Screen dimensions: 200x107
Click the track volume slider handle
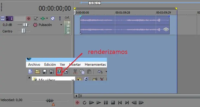coord(25,25)
